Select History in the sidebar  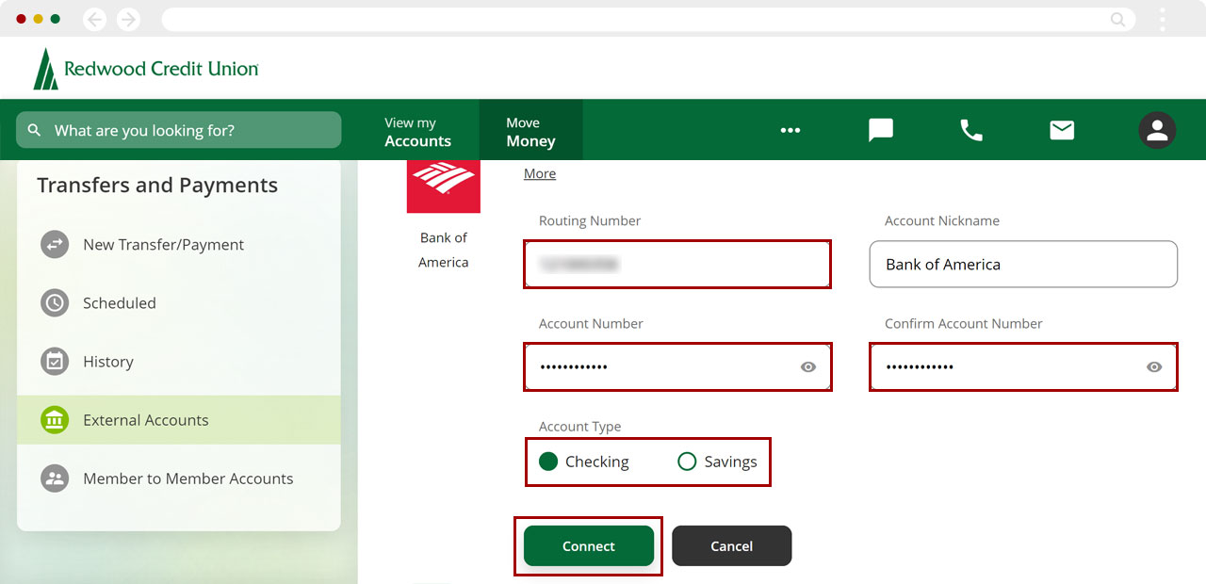179,362
